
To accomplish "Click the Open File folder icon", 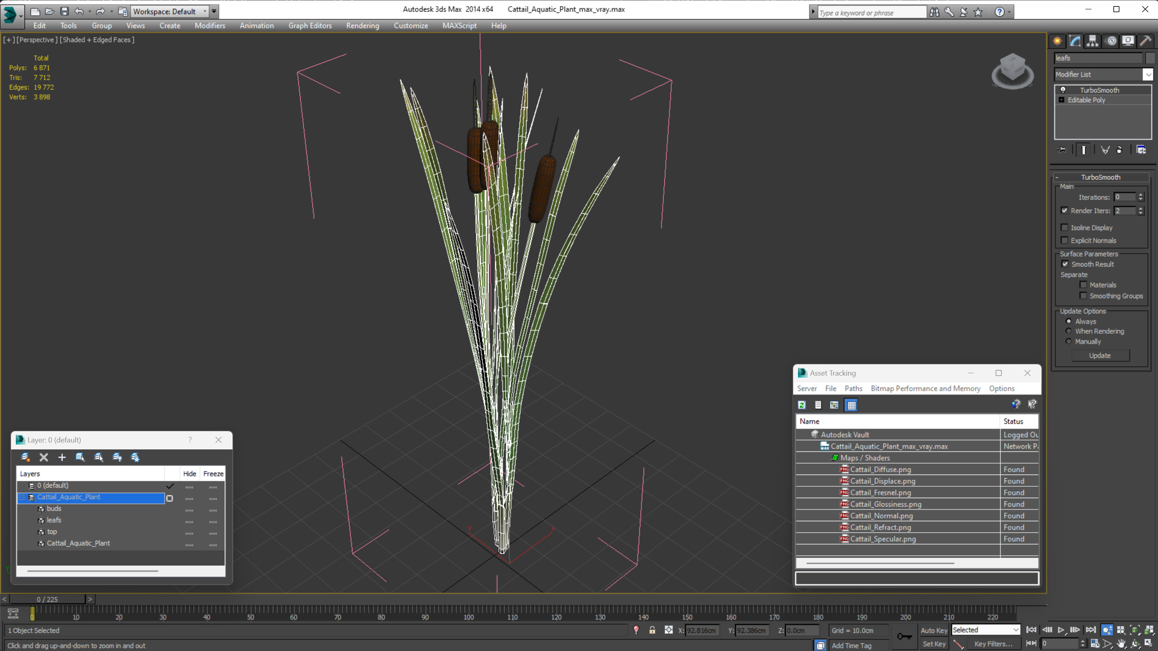I will click(50, 11).
